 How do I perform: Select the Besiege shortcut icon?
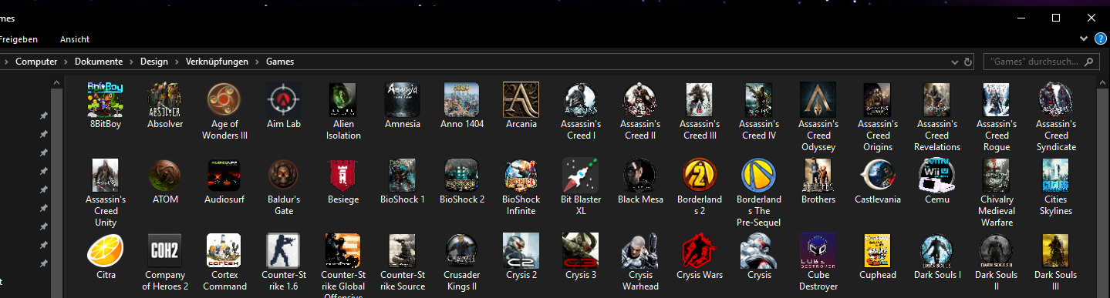[343, 176]
